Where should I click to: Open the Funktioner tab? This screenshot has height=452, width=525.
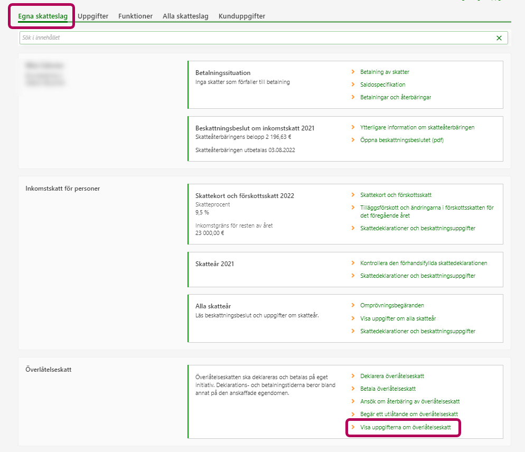(135, 16)
